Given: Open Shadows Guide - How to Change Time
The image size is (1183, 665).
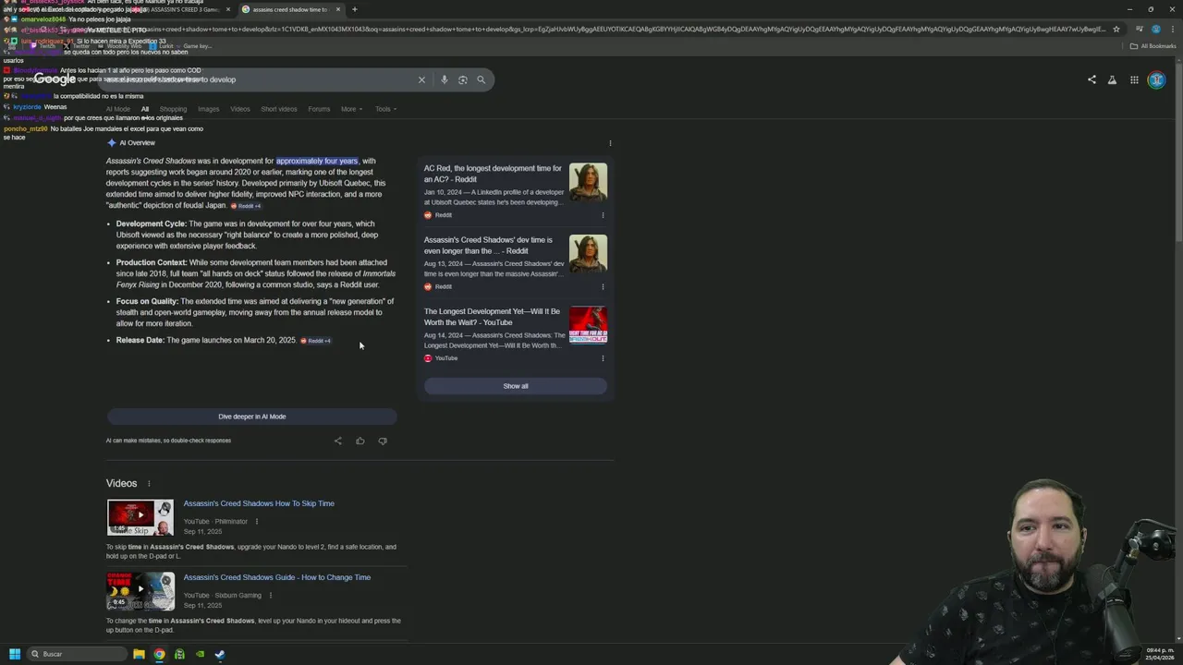Looking at the screenshot, I should 276,577.
